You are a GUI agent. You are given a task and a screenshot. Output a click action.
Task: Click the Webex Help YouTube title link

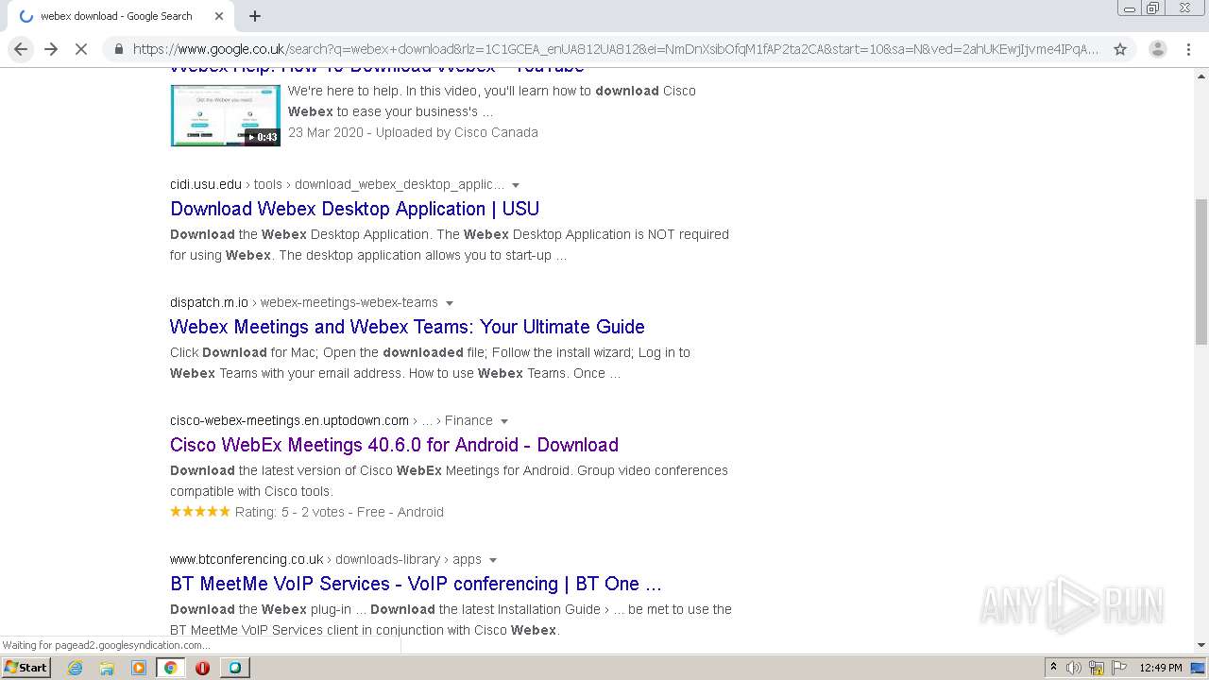click(x=377, y=69)
